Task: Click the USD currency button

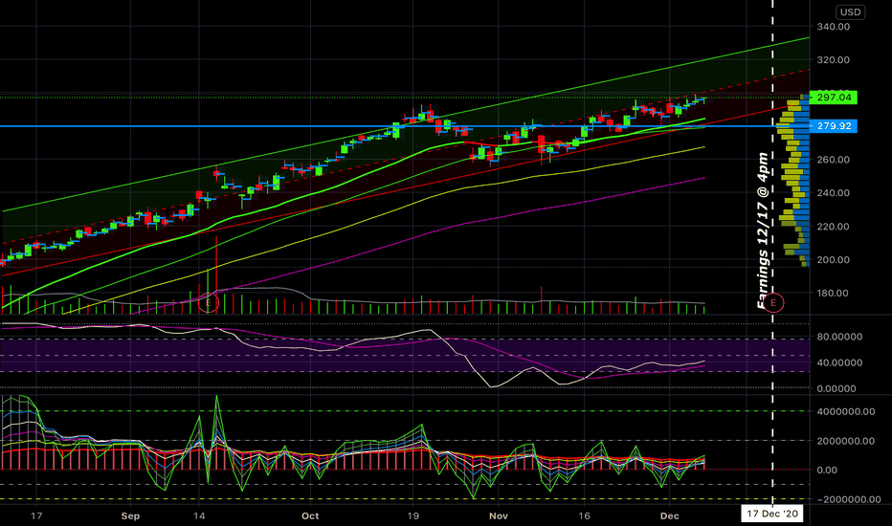Action: point(851,11)
